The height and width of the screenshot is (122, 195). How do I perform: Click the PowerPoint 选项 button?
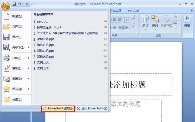click(x=58, y=108)
